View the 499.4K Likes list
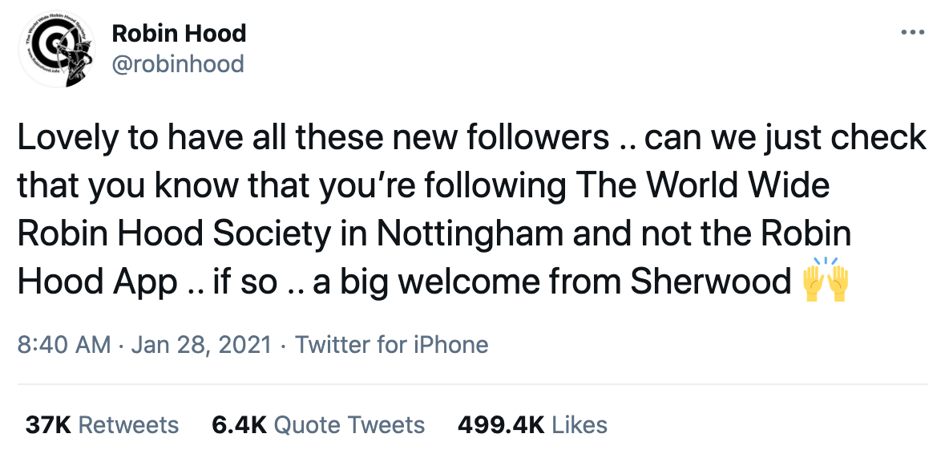 click(532, 425)
